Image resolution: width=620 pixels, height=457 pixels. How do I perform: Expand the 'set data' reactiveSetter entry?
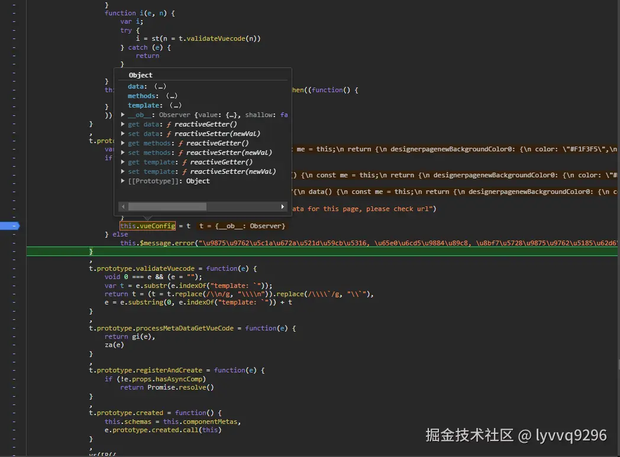(123, 134)
